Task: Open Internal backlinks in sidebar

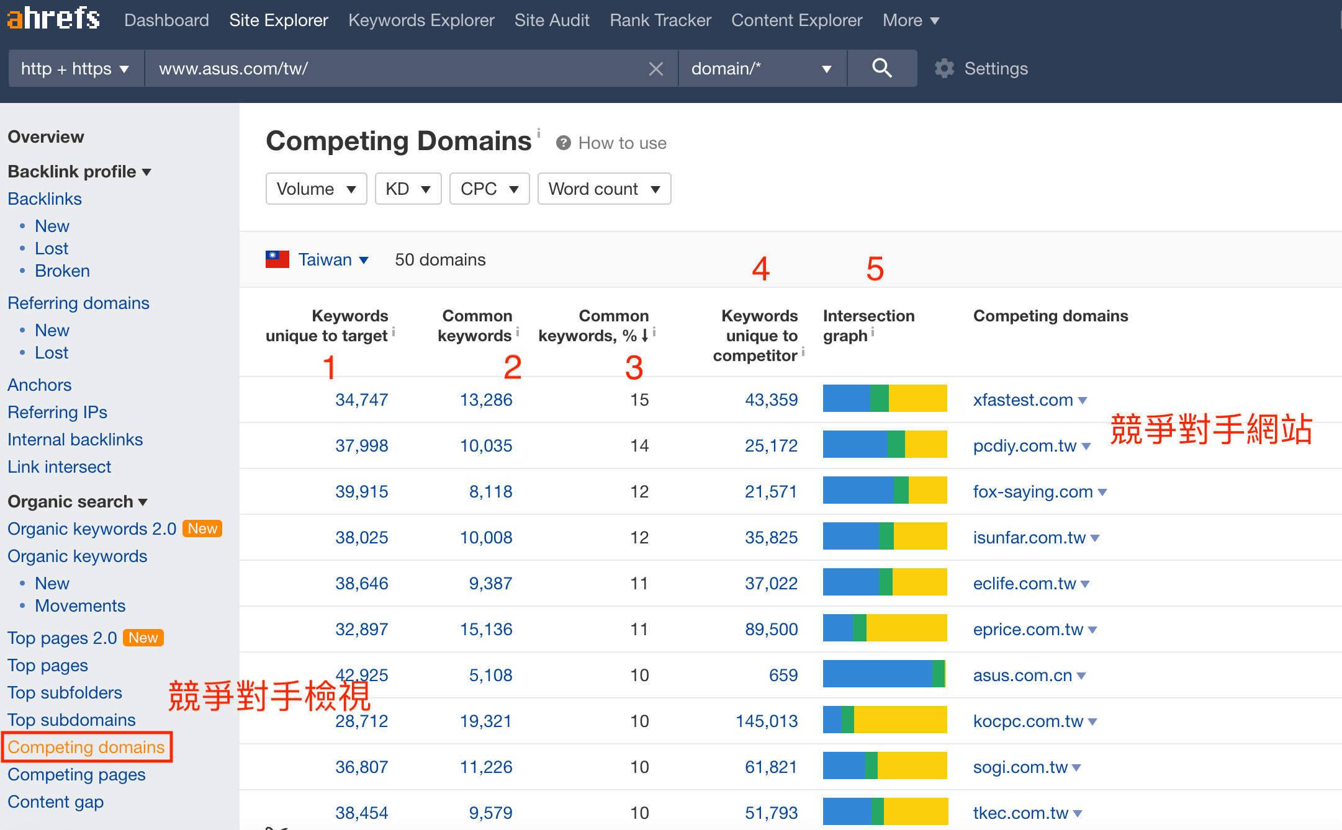Action: point(75,439)
